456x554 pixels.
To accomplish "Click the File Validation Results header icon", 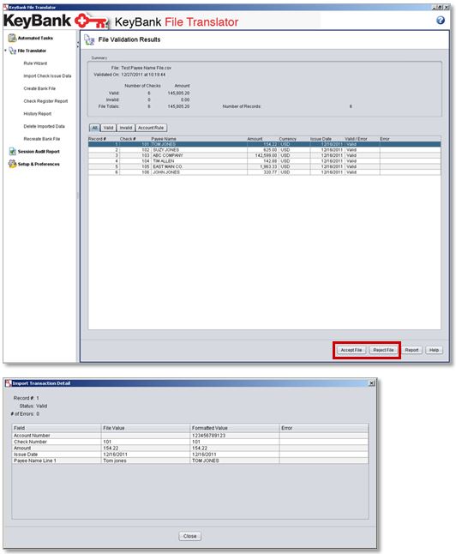I will pos(89,40).
